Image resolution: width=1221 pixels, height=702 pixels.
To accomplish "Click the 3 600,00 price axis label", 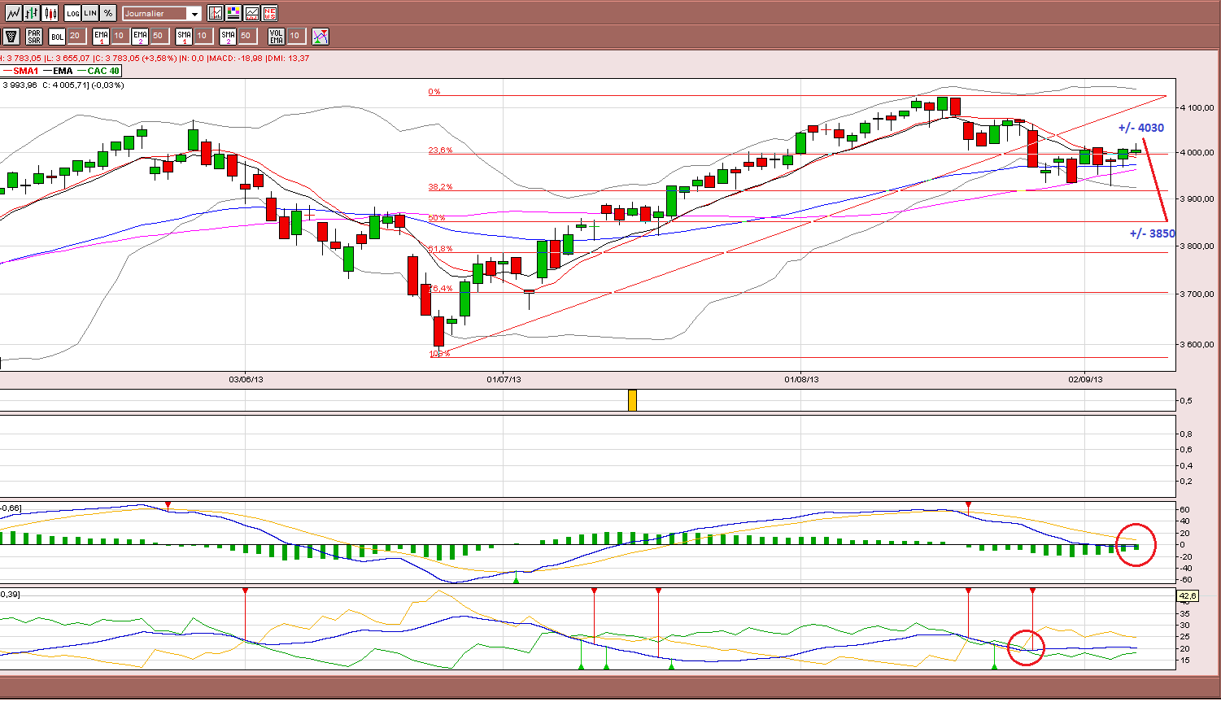I will click(1197, 344).
